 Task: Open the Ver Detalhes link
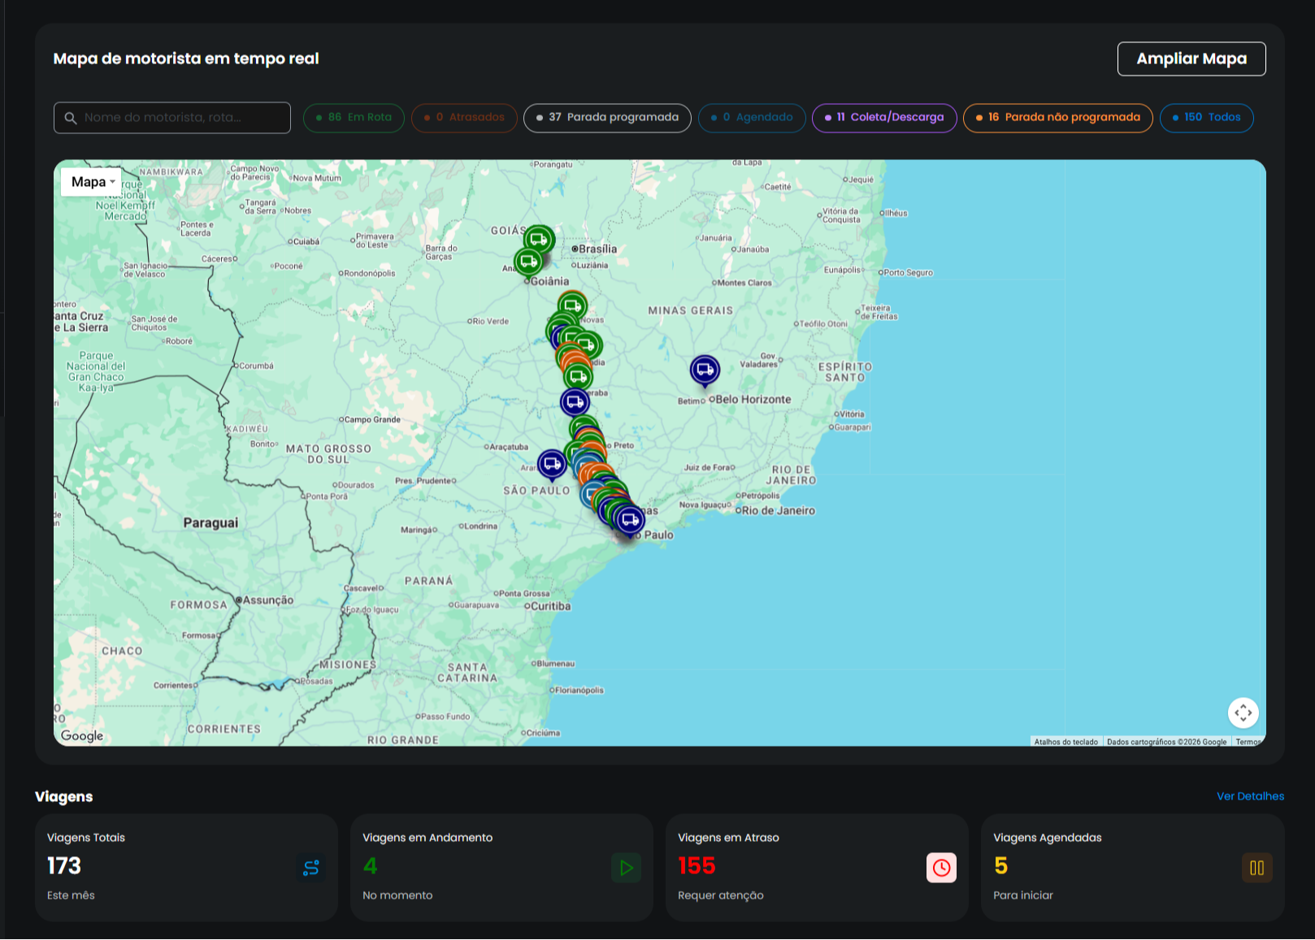click(x=1250, y=796)
